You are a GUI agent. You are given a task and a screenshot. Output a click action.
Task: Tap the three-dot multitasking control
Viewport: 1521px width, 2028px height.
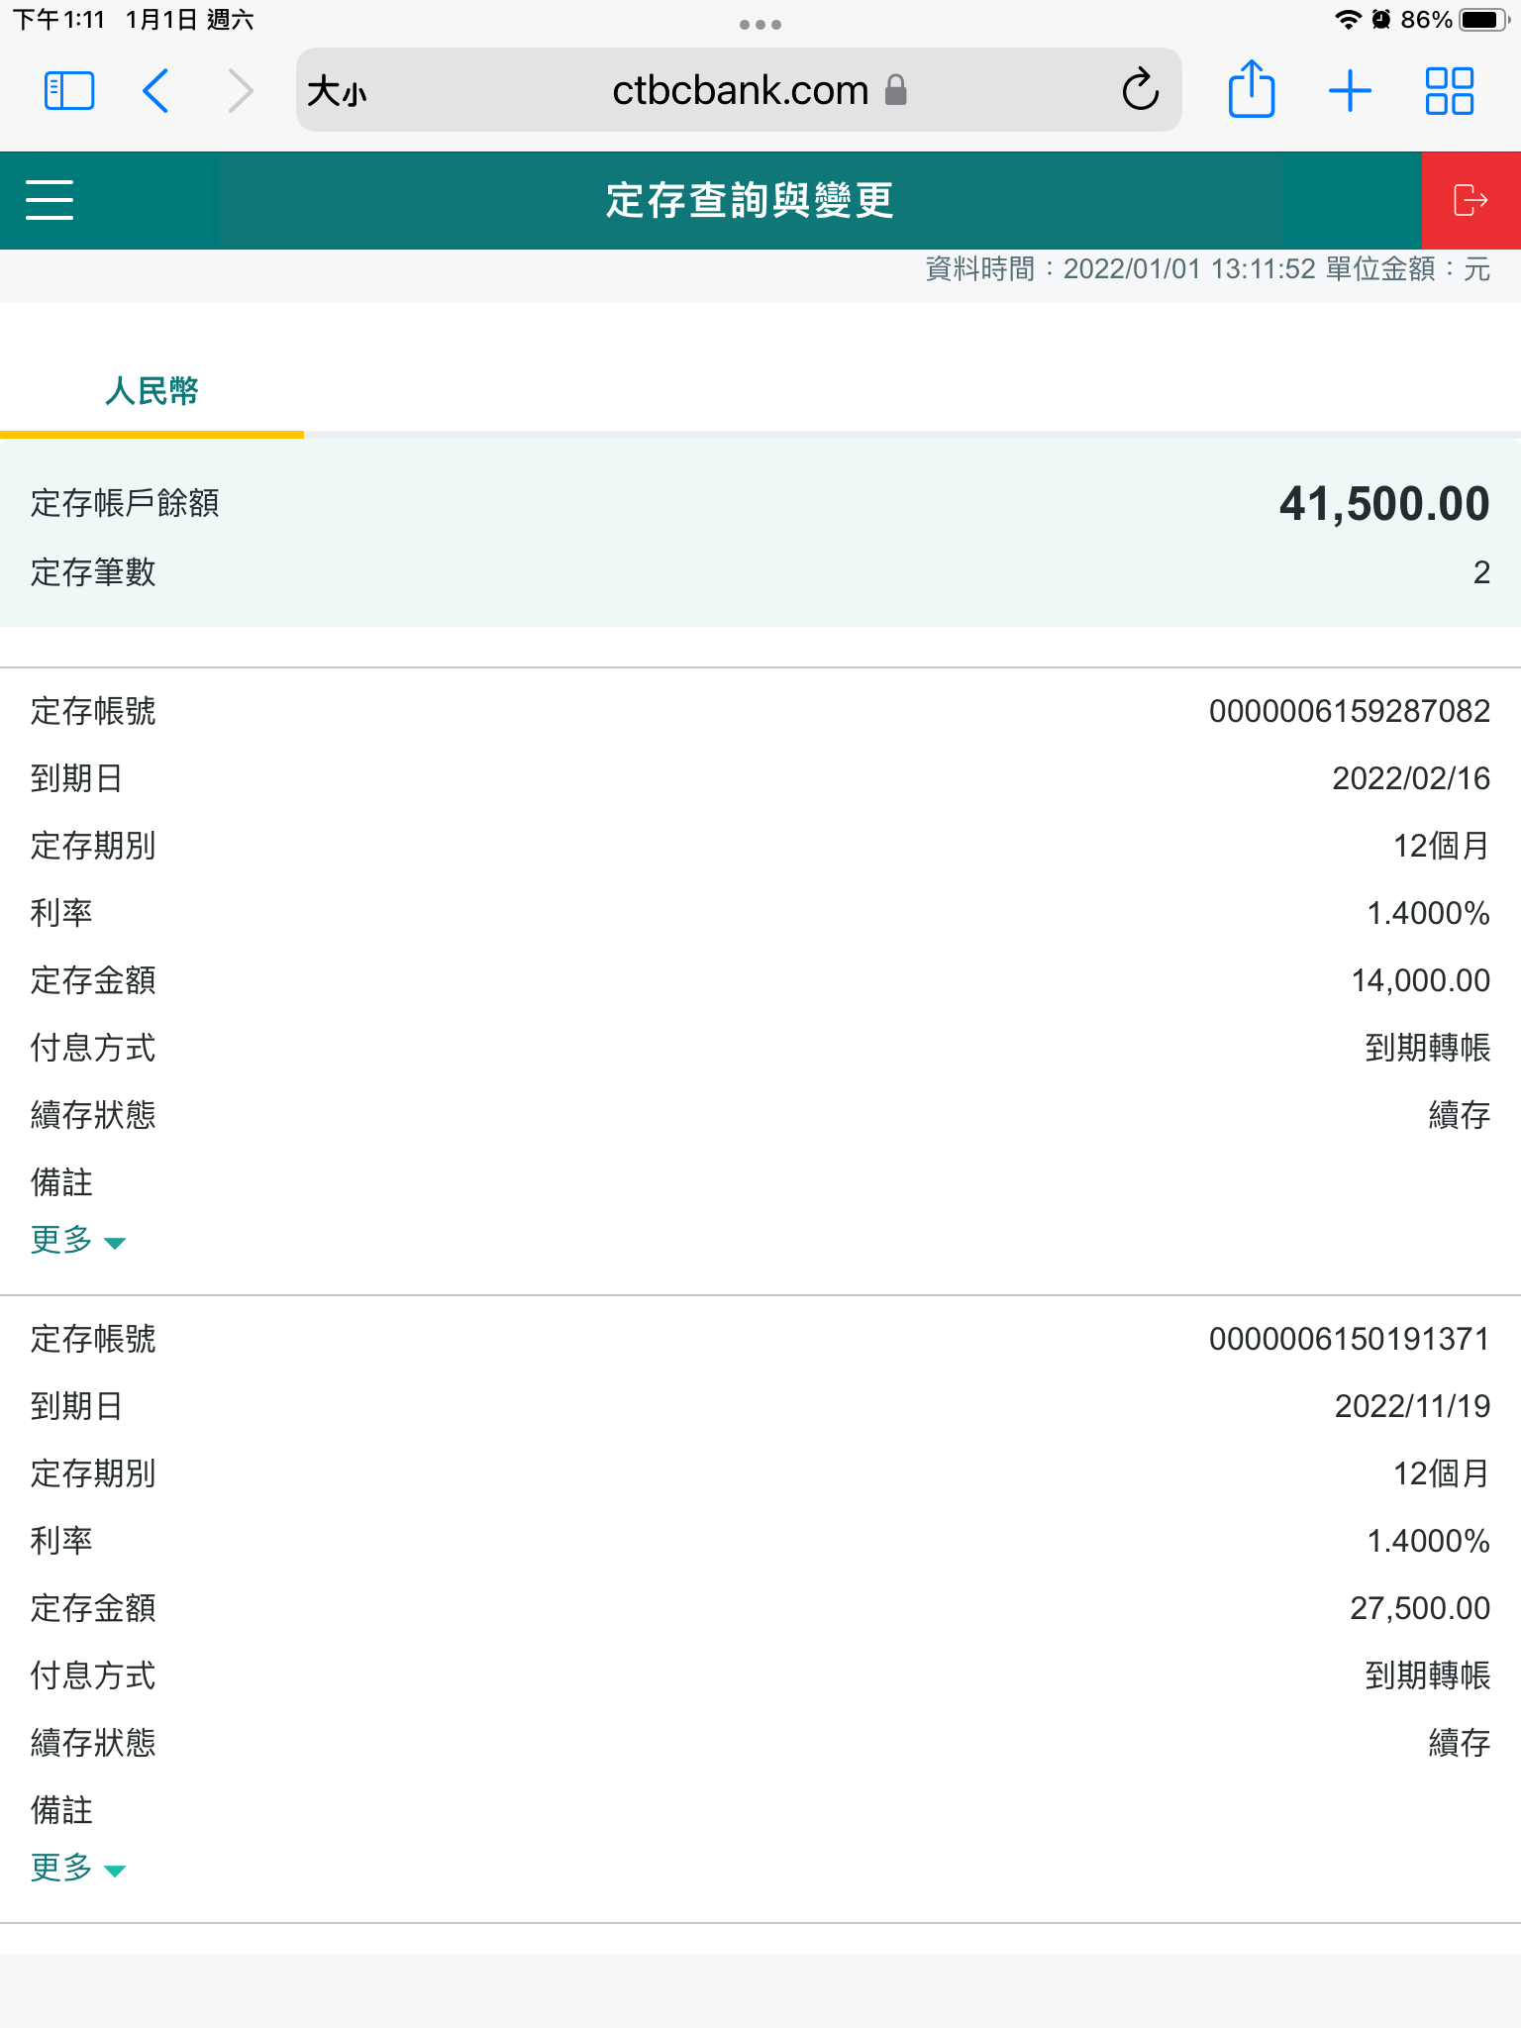point(760,25)
